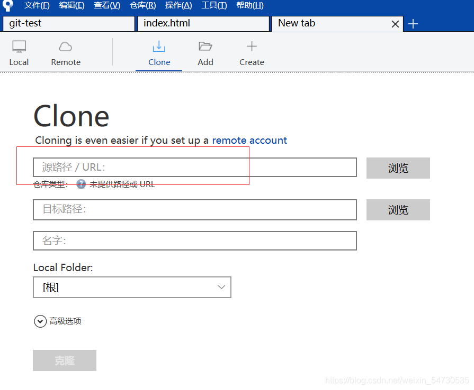
Task: Open the 操作(A) menu
Action: (178, 5)
